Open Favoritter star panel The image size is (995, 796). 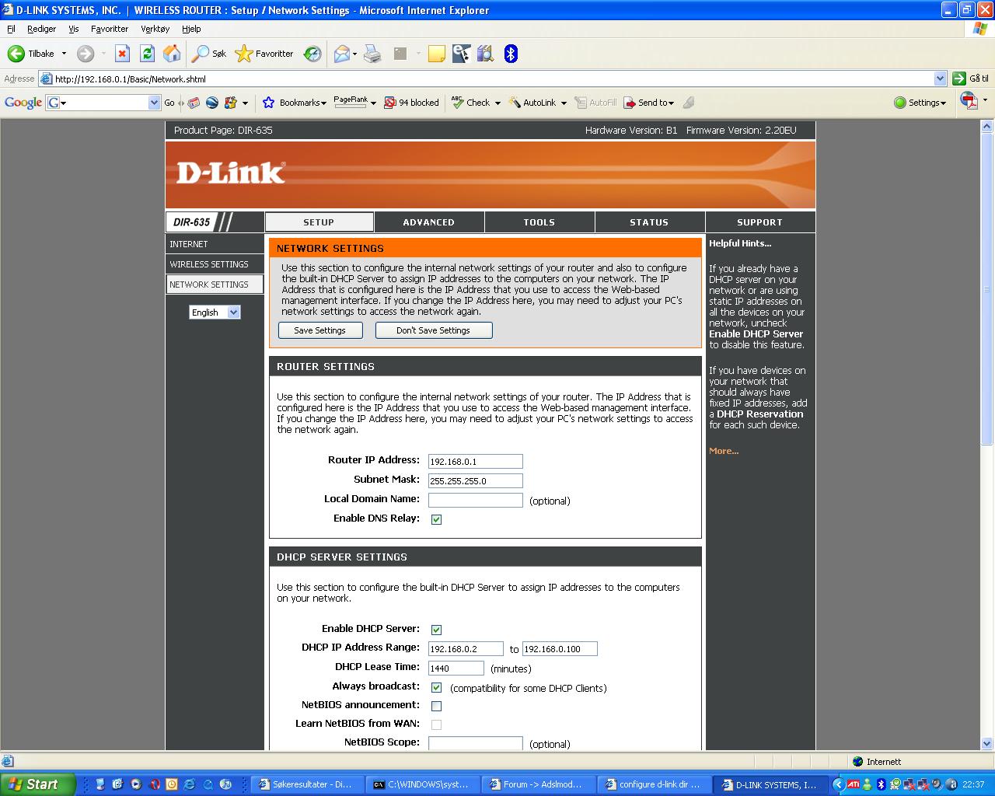(x=264, y=54)
